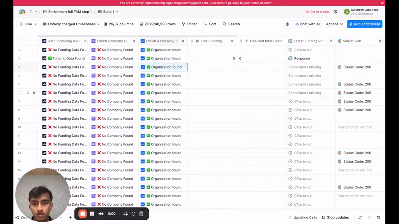This screenshot has height=224, width=399.
Task: Open the 1 filter menu
Action: tap(189, 24)
